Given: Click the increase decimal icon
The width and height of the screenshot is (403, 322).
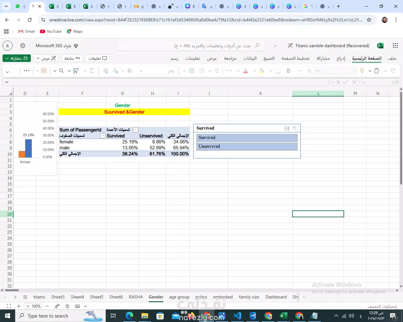Looking at the screenshot, I should point(105,71).
